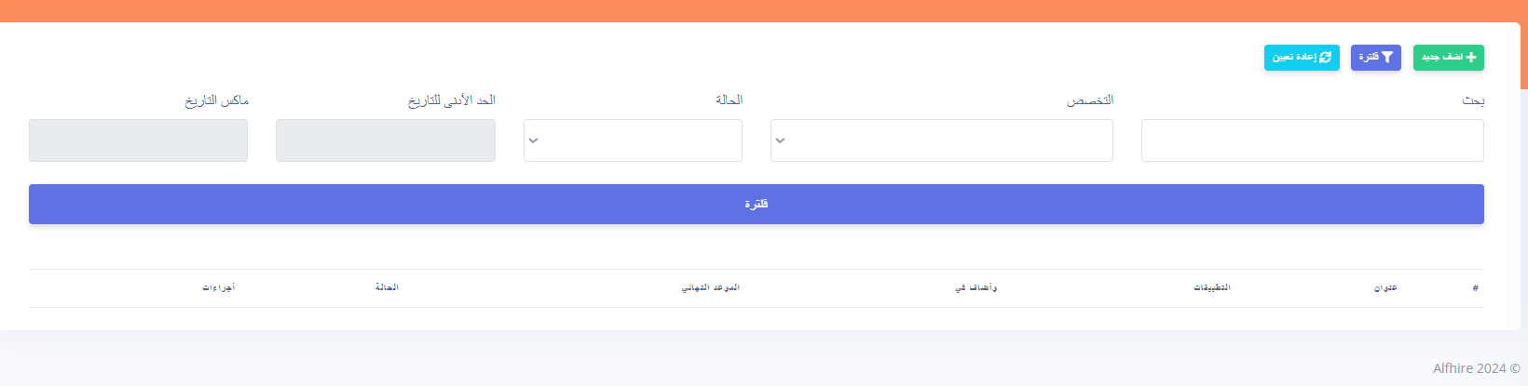Click the التطبيقات column header
1528x386 pixels.
coord(1212,288)
